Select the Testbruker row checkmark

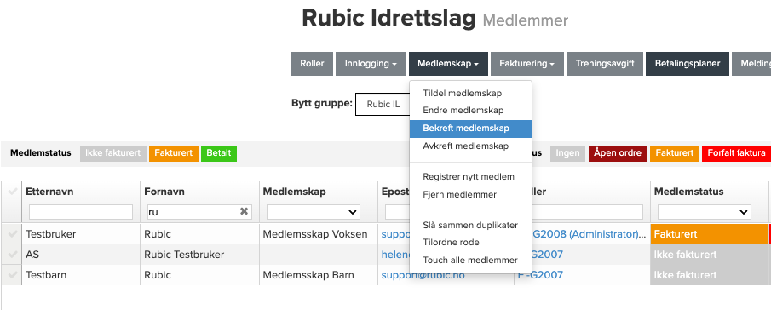[x=12, y=234]
